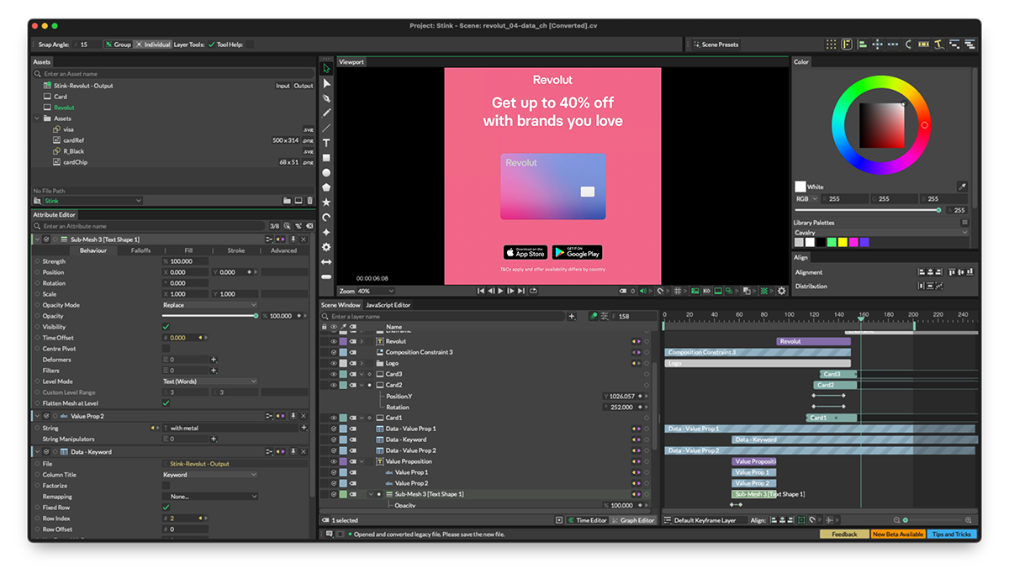Select the Pen tool in the viewport toolbar
The width and height of the screenshot is (1009, 579).
pos(326,98)
